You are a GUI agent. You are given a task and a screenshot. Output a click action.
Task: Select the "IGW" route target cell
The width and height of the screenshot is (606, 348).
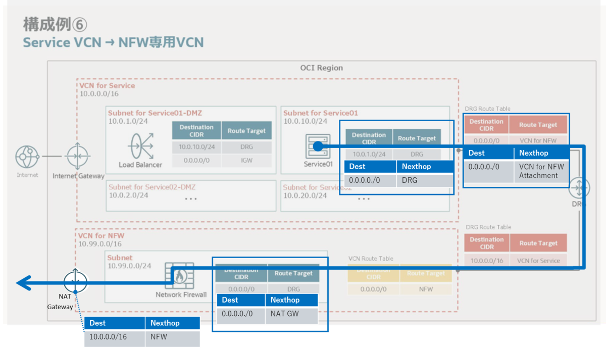pyautogui.click(x=246, y=160)
